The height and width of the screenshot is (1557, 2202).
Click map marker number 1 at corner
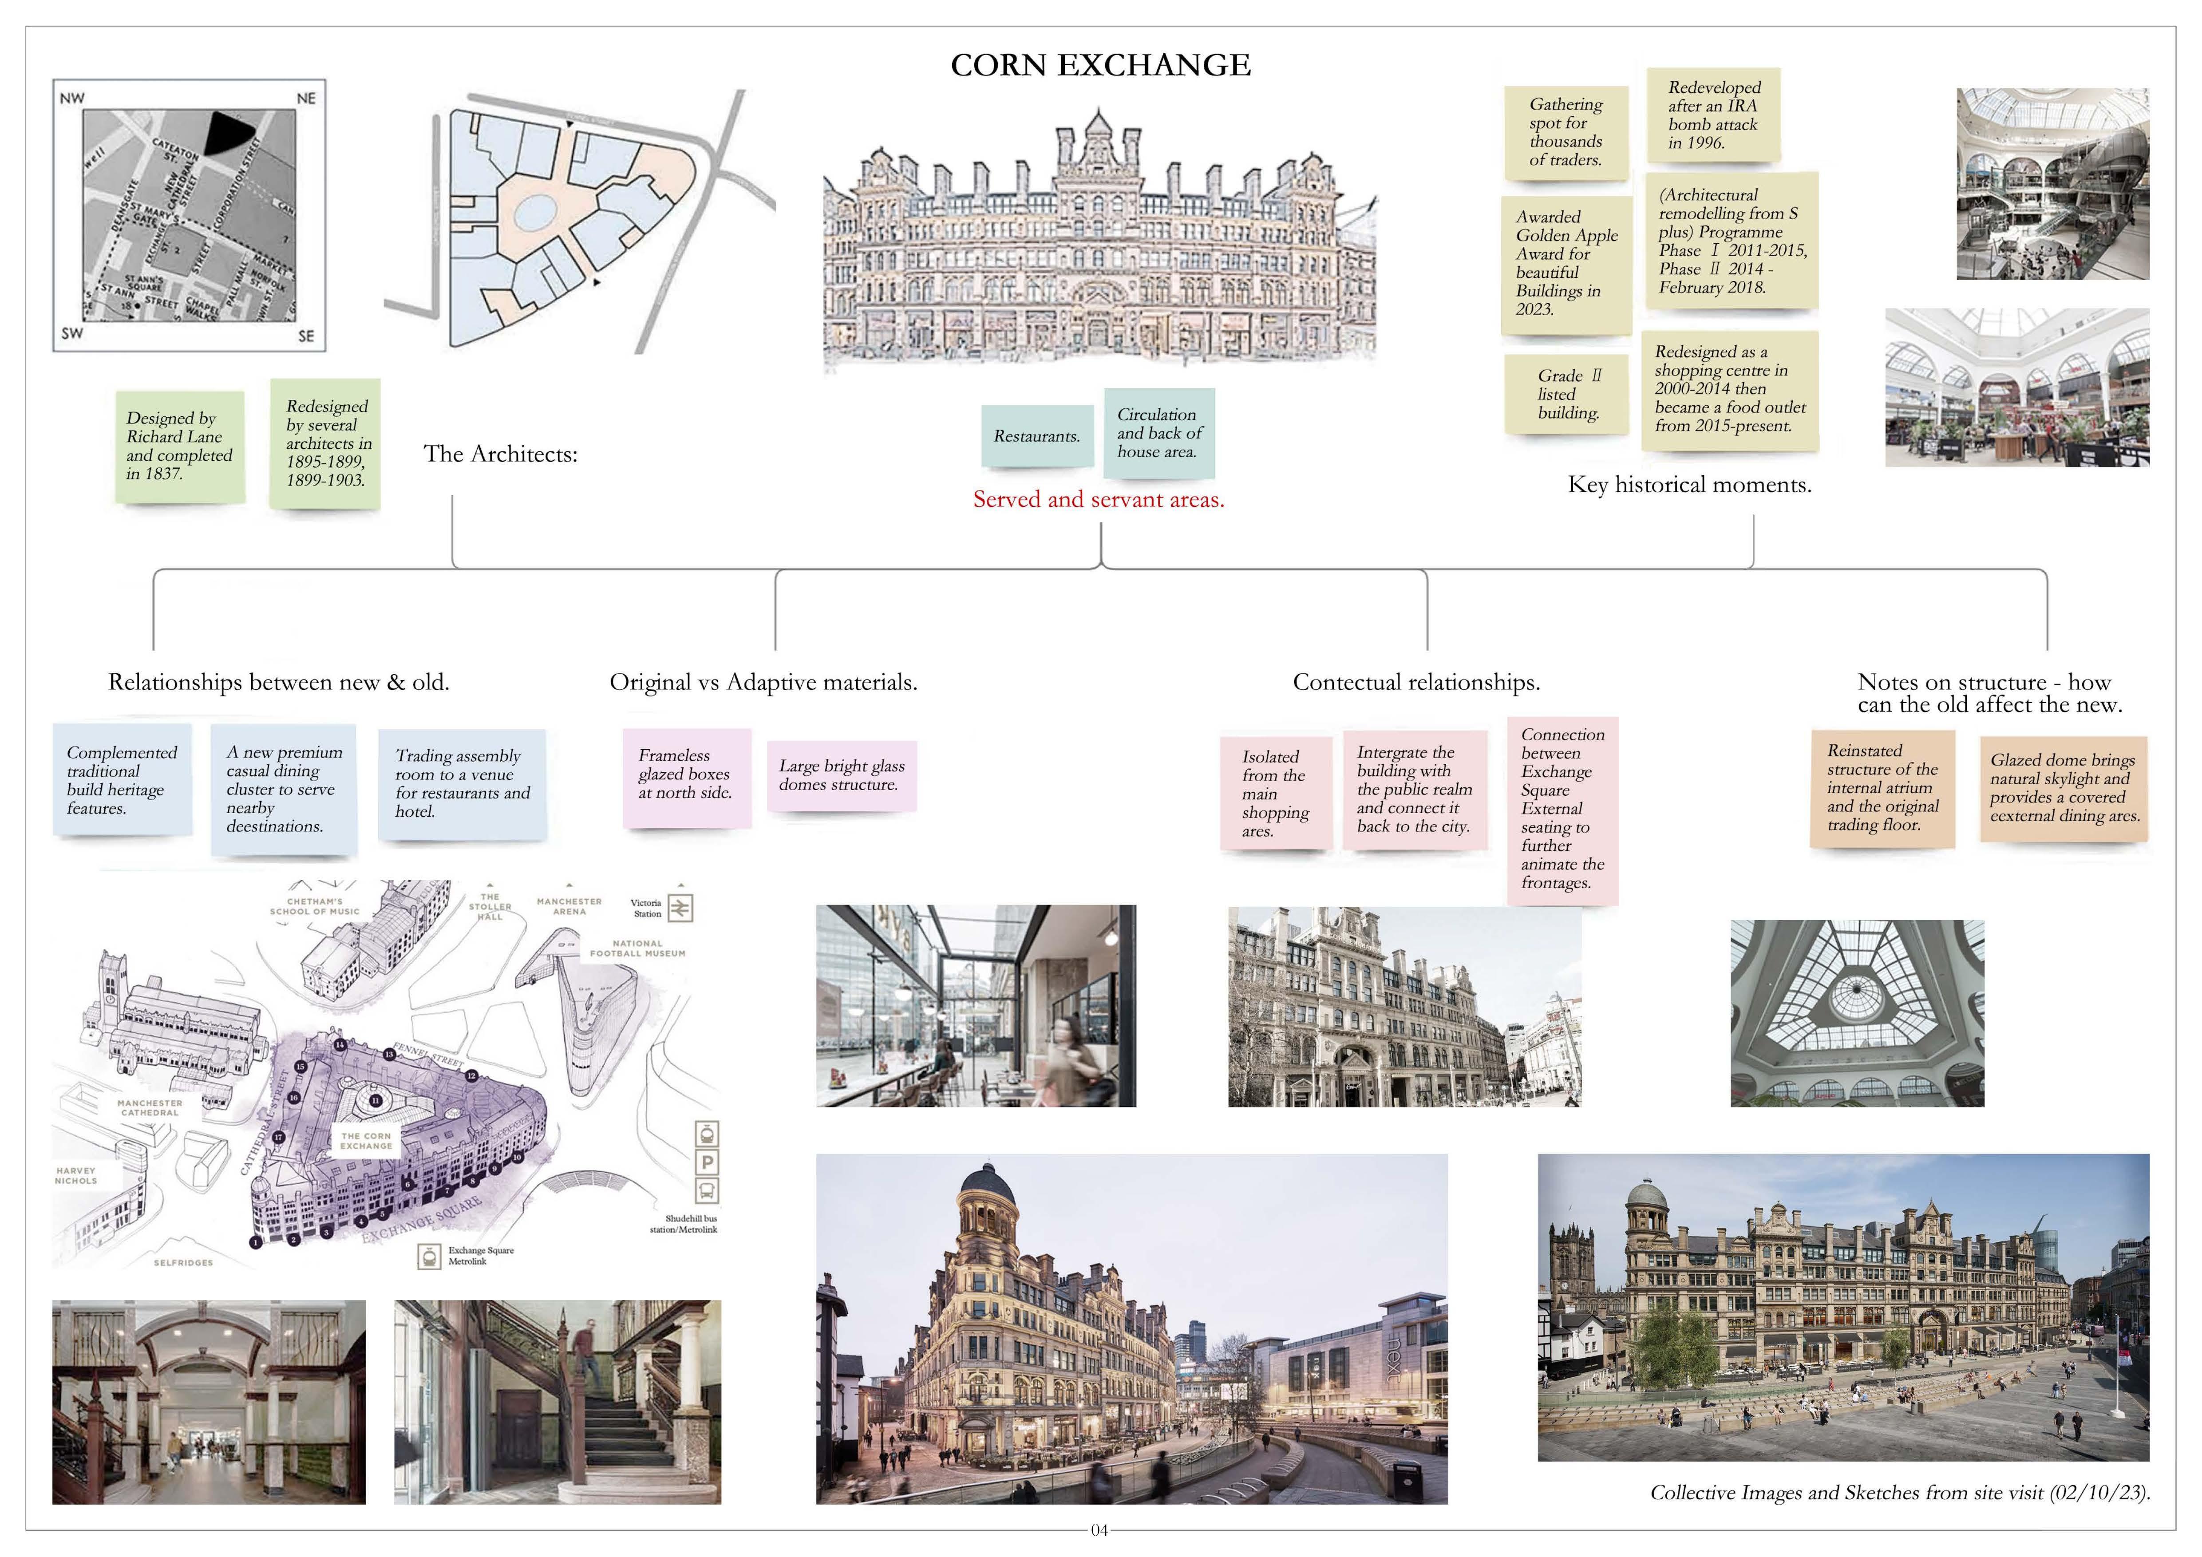(255, 1242)
